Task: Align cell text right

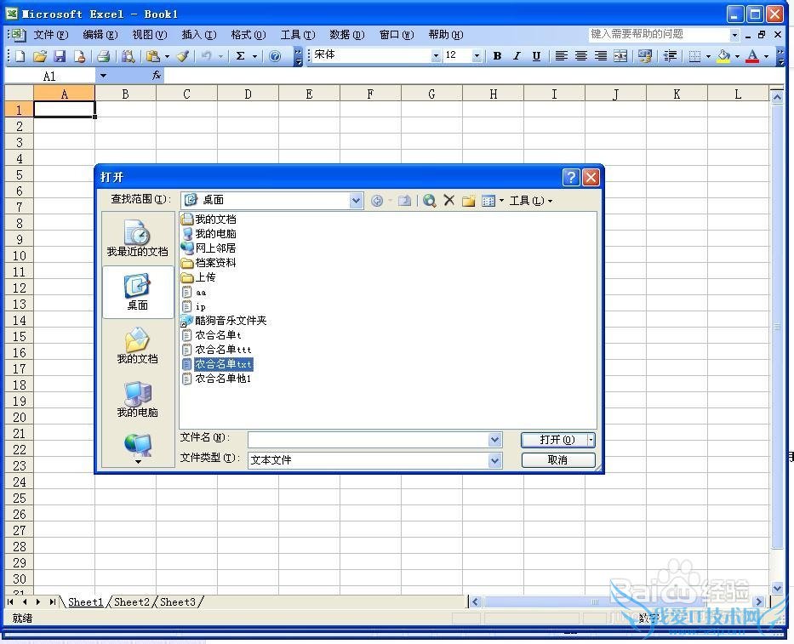Action: click(601, 56)
